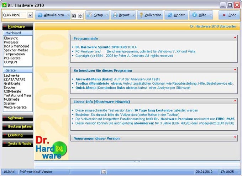Click the Quick-Menü text field

[15, 15]
